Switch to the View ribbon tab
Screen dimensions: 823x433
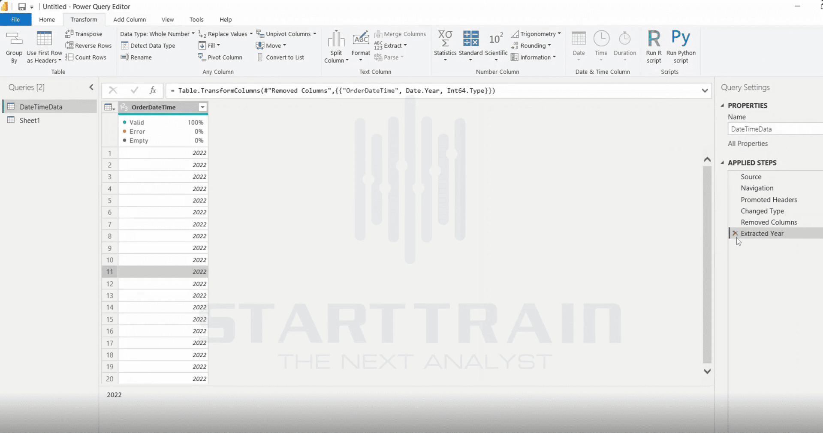tap(168, 19)
